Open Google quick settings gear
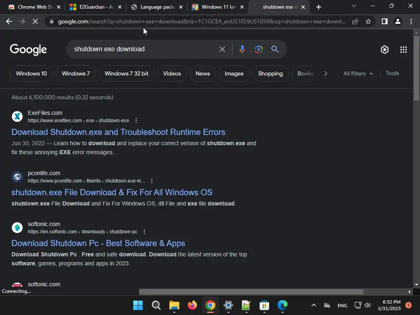 tap(385, 50)
